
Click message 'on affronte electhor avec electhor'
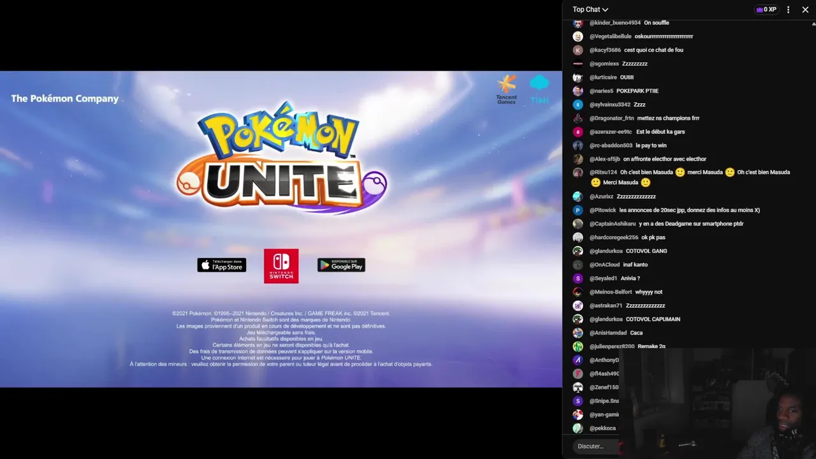(x=665, y=159)
